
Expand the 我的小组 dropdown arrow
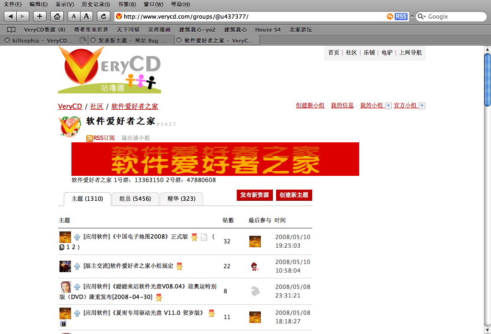pyautogui.click(x=388, y=106)
